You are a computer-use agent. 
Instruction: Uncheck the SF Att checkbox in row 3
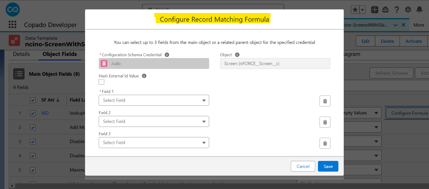pos(33,142)
